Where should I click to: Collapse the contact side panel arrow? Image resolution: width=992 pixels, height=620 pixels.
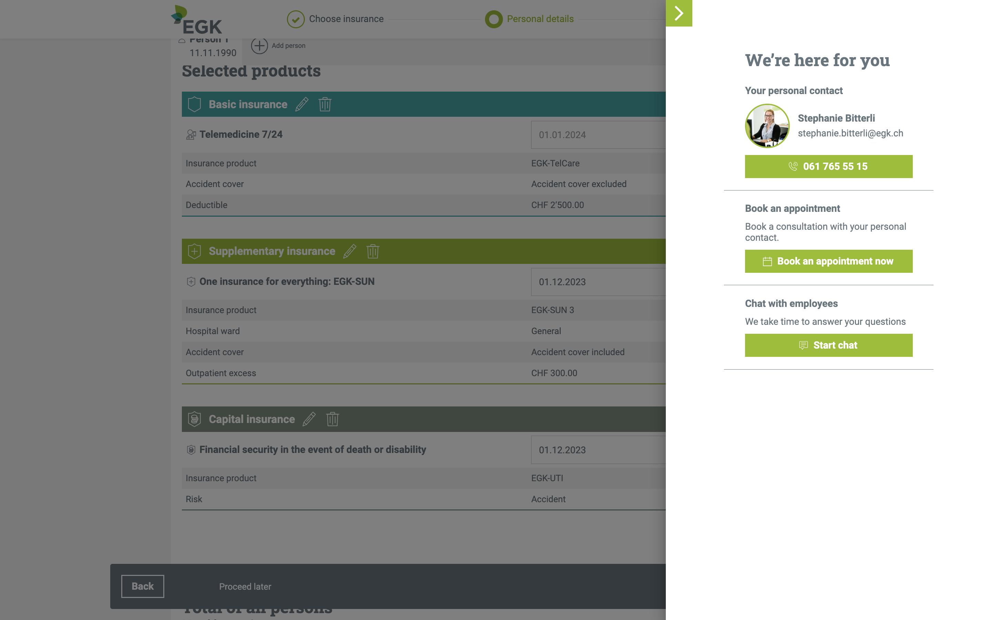[x=679, y=13]
